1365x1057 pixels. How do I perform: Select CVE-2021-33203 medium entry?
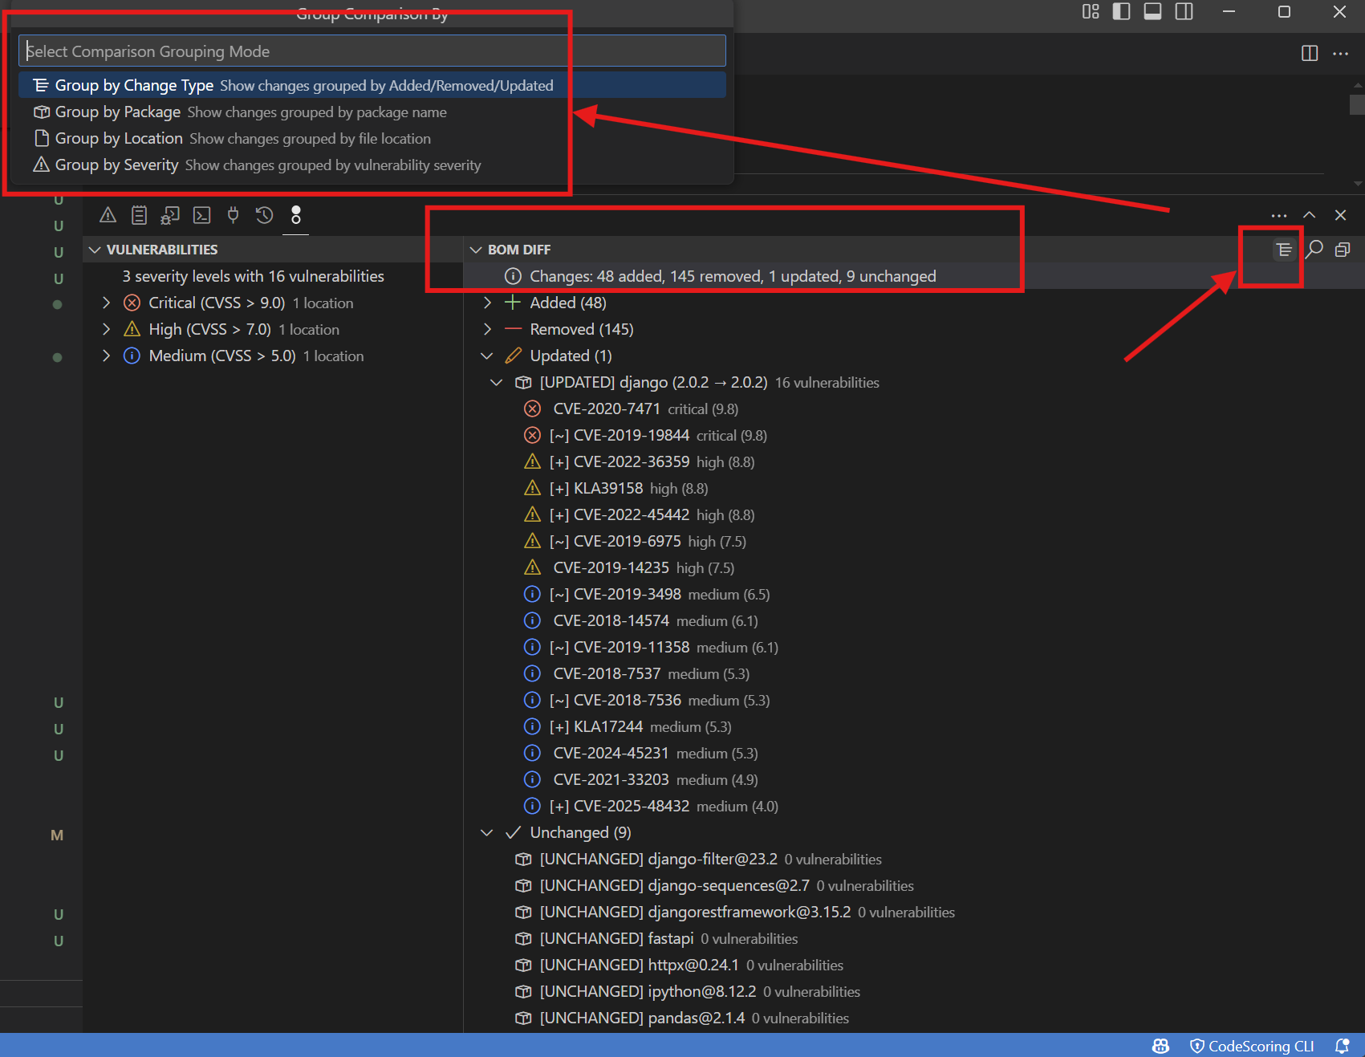pos(914,779)
